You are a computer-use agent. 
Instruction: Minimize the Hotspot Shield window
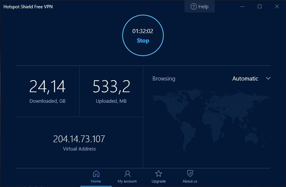242,6
